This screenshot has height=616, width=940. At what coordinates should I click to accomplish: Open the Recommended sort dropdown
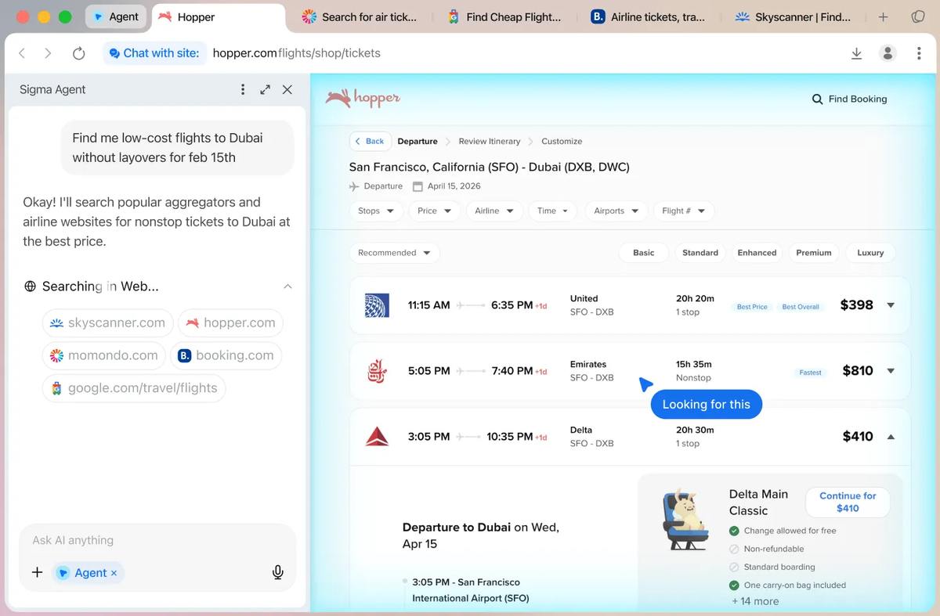pyautogui.click(x=395, y=253)
